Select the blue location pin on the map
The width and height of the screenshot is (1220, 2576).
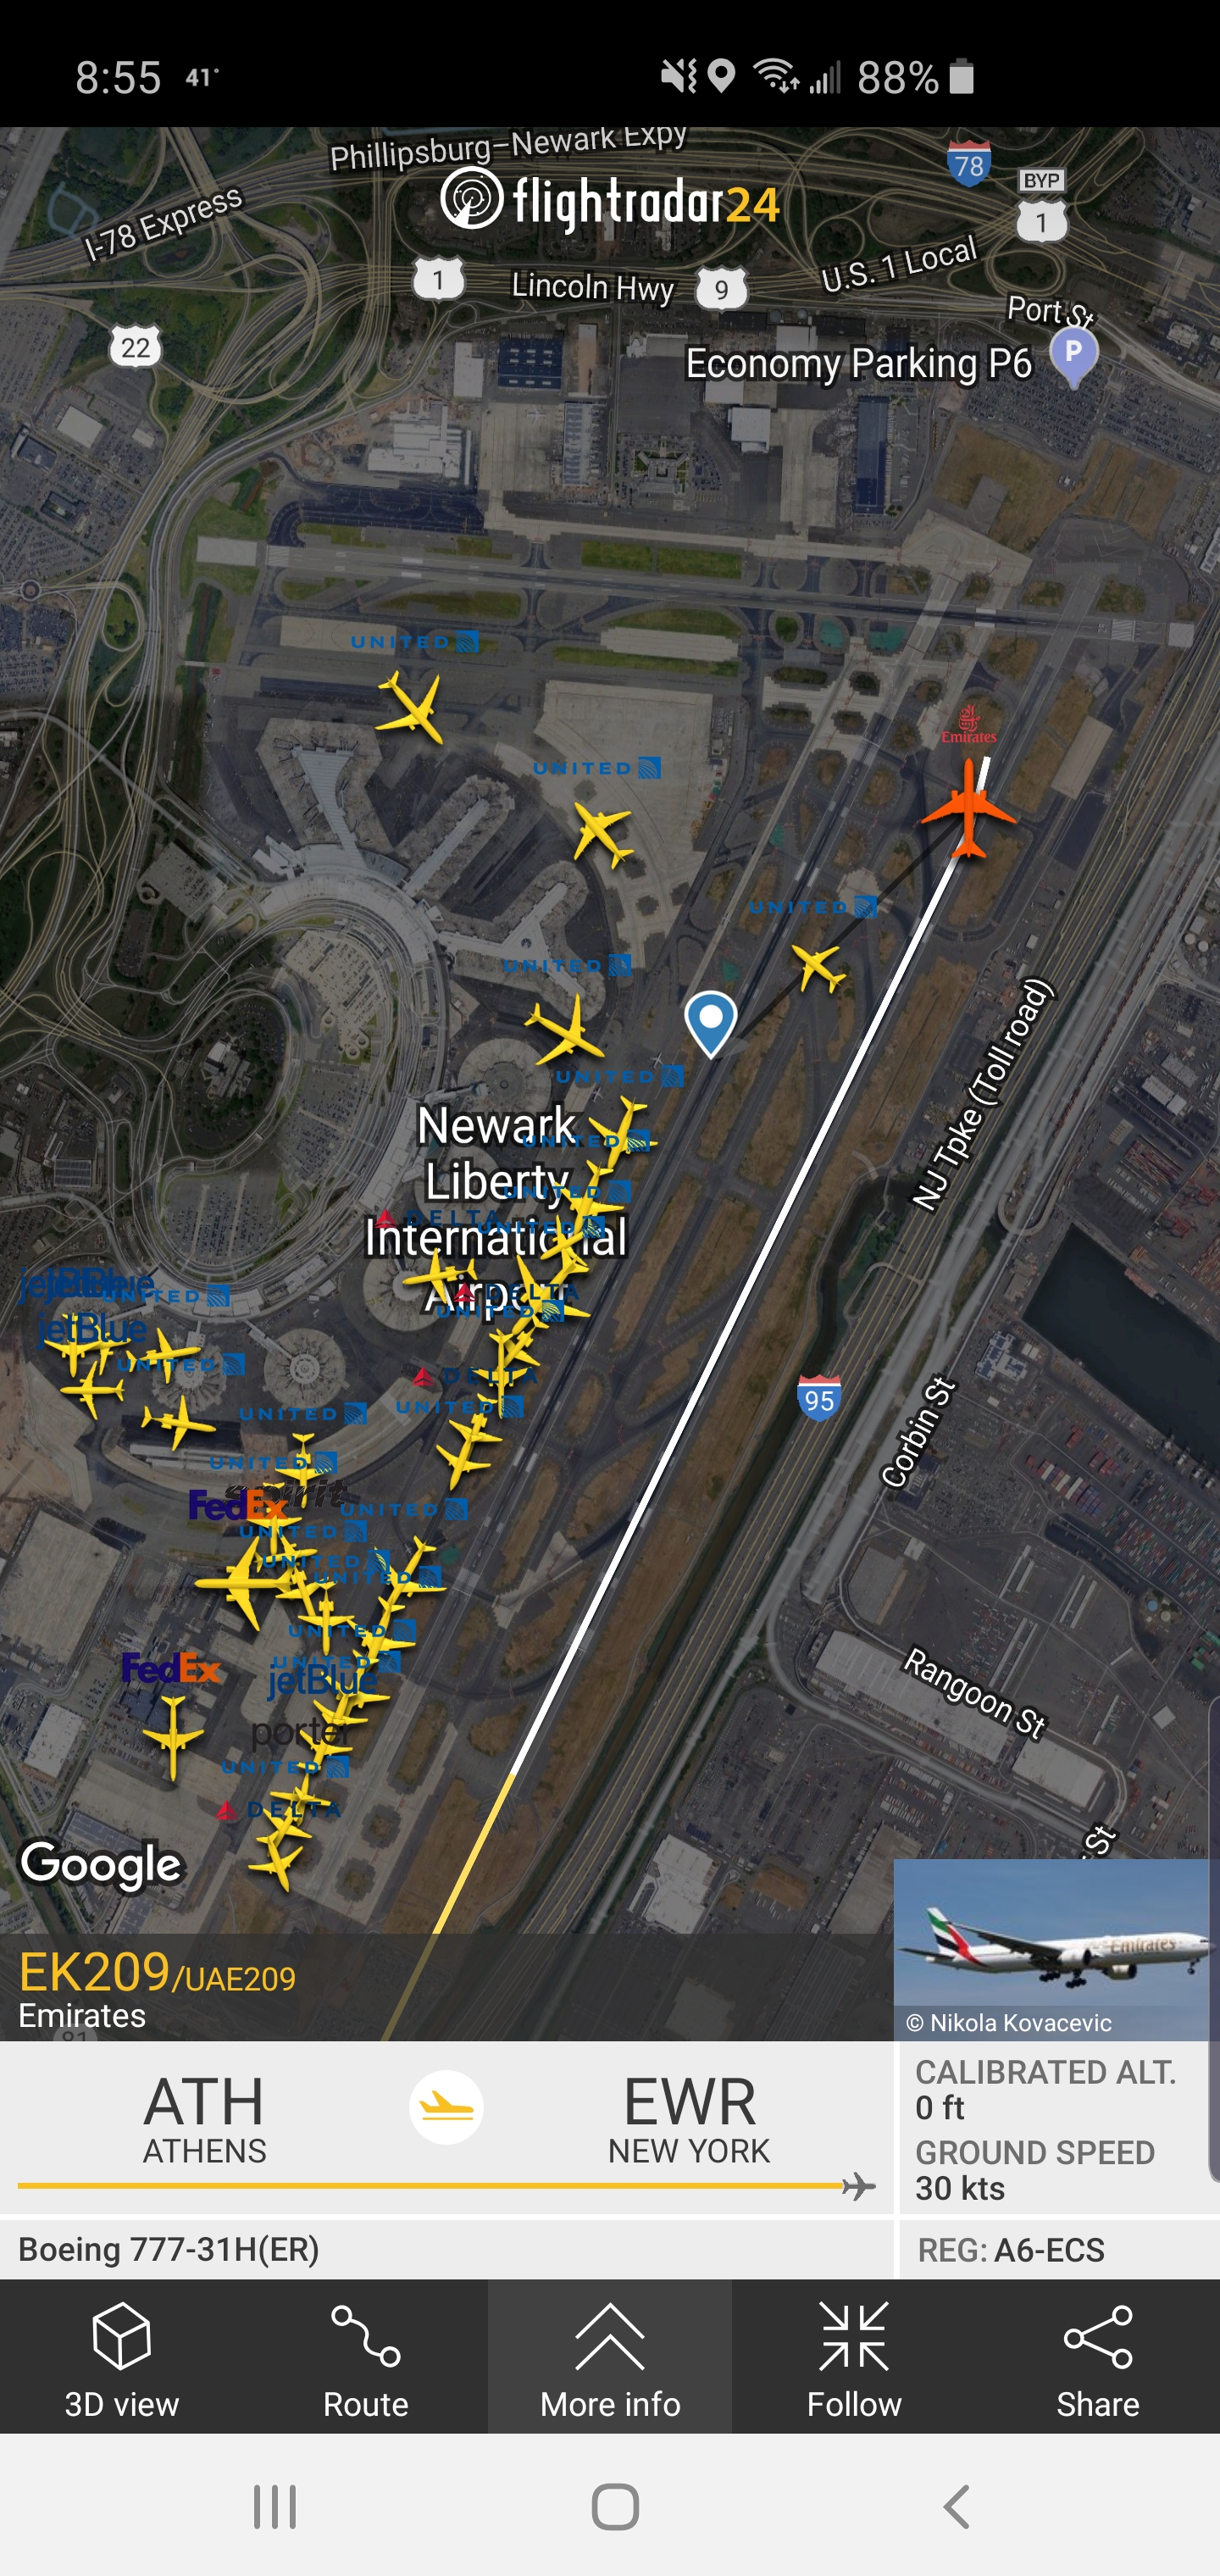point(710,1023)
